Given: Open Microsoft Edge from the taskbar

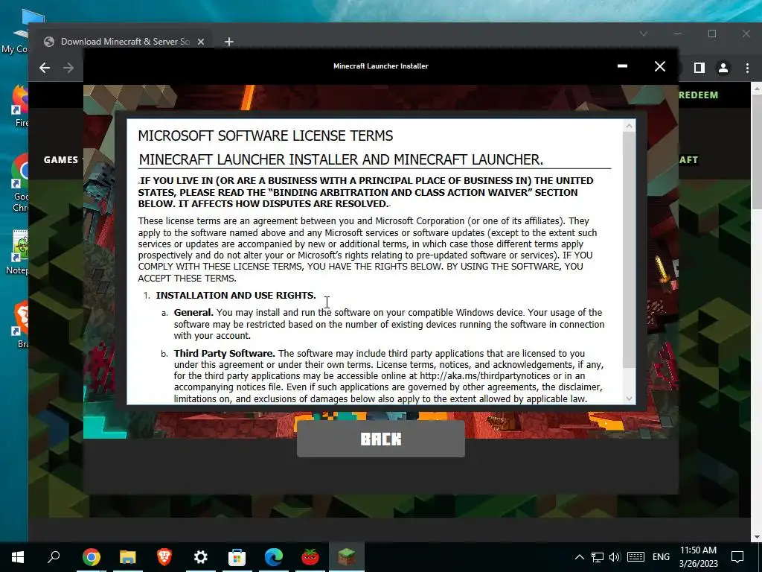Looking at the screenshot, I should click(x=274, y=557).
